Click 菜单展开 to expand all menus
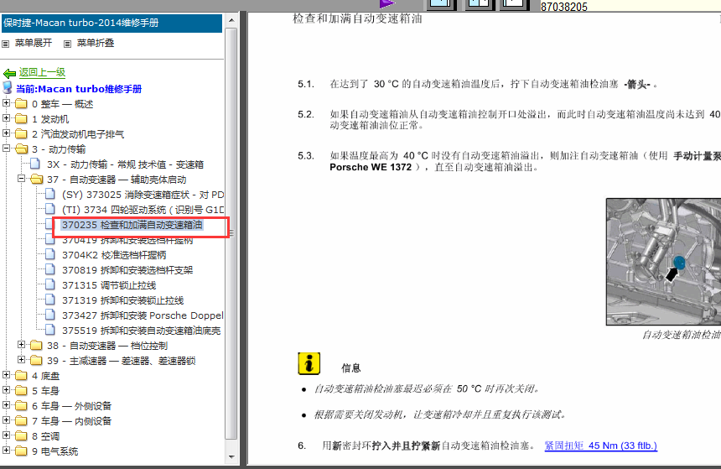 coord(33,43)
